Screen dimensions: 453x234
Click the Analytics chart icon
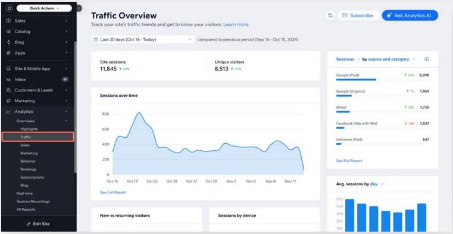(8, 112)
